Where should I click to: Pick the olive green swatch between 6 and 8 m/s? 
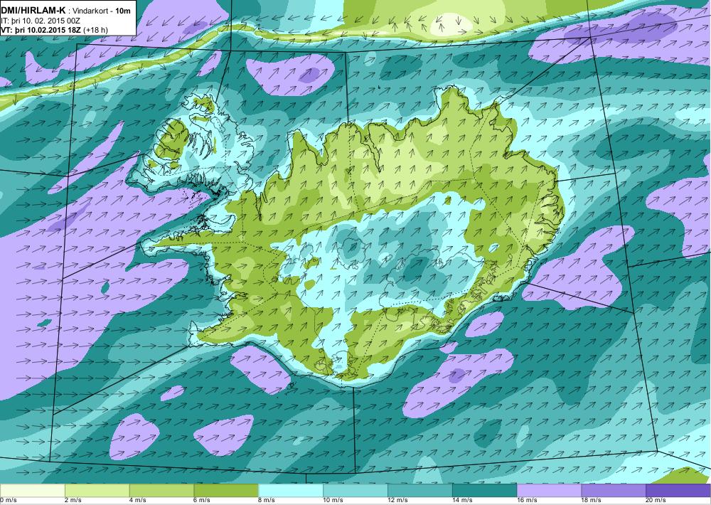[226, 490]
